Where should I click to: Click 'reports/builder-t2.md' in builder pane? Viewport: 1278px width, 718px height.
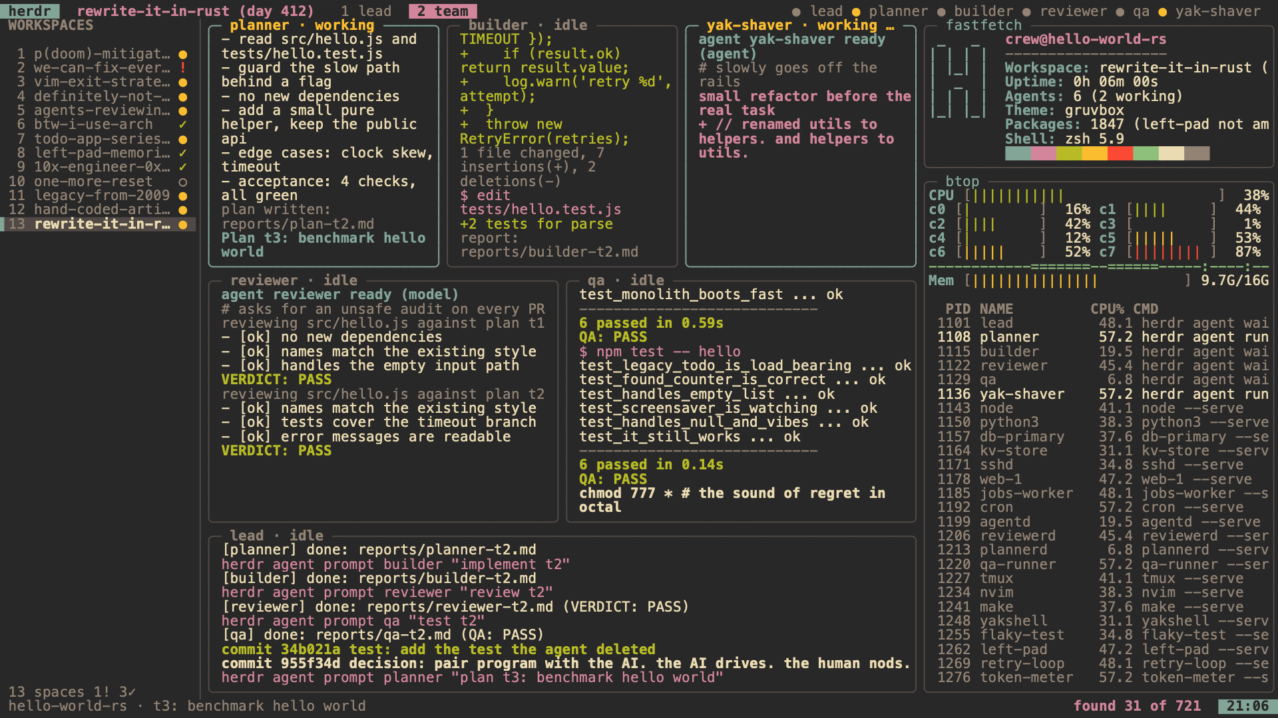(549, 252)
